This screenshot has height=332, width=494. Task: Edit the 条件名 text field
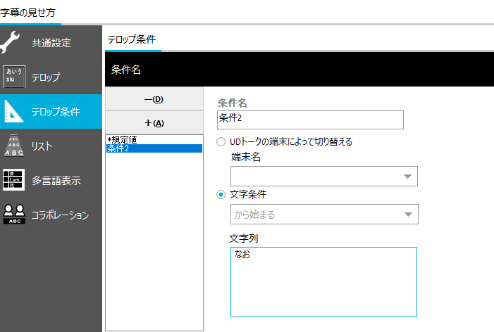coord(310,120)
